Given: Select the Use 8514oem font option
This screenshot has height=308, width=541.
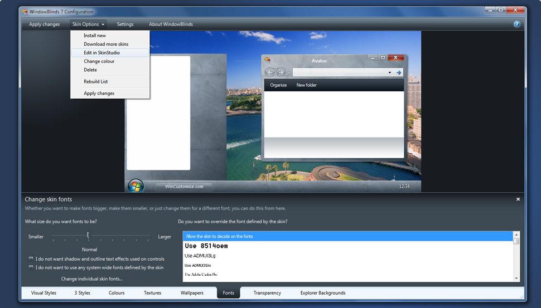Looking at the screenshot, I should [348, 246].
